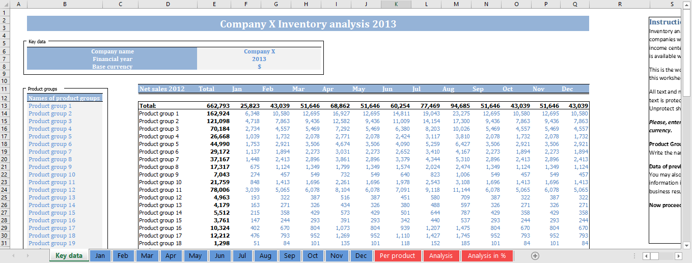Select the Product group 10 name cell
This screenshot has width=692, height=263.
click(x=65, y=174)
